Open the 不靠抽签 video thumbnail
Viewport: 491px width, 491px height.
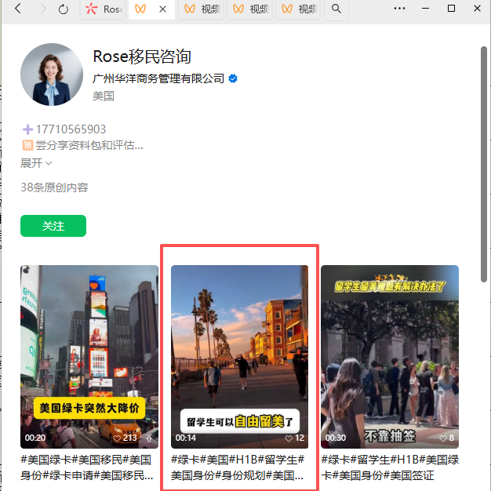(390, 357)
